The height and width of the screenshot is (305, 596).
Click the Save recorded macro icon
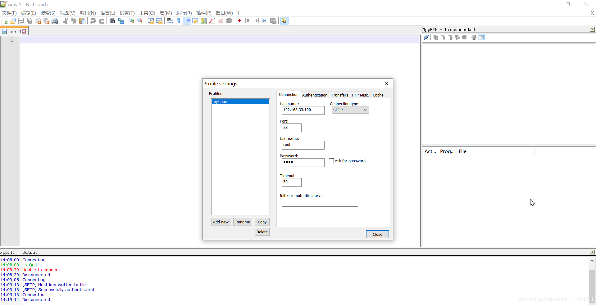(273, 21)
